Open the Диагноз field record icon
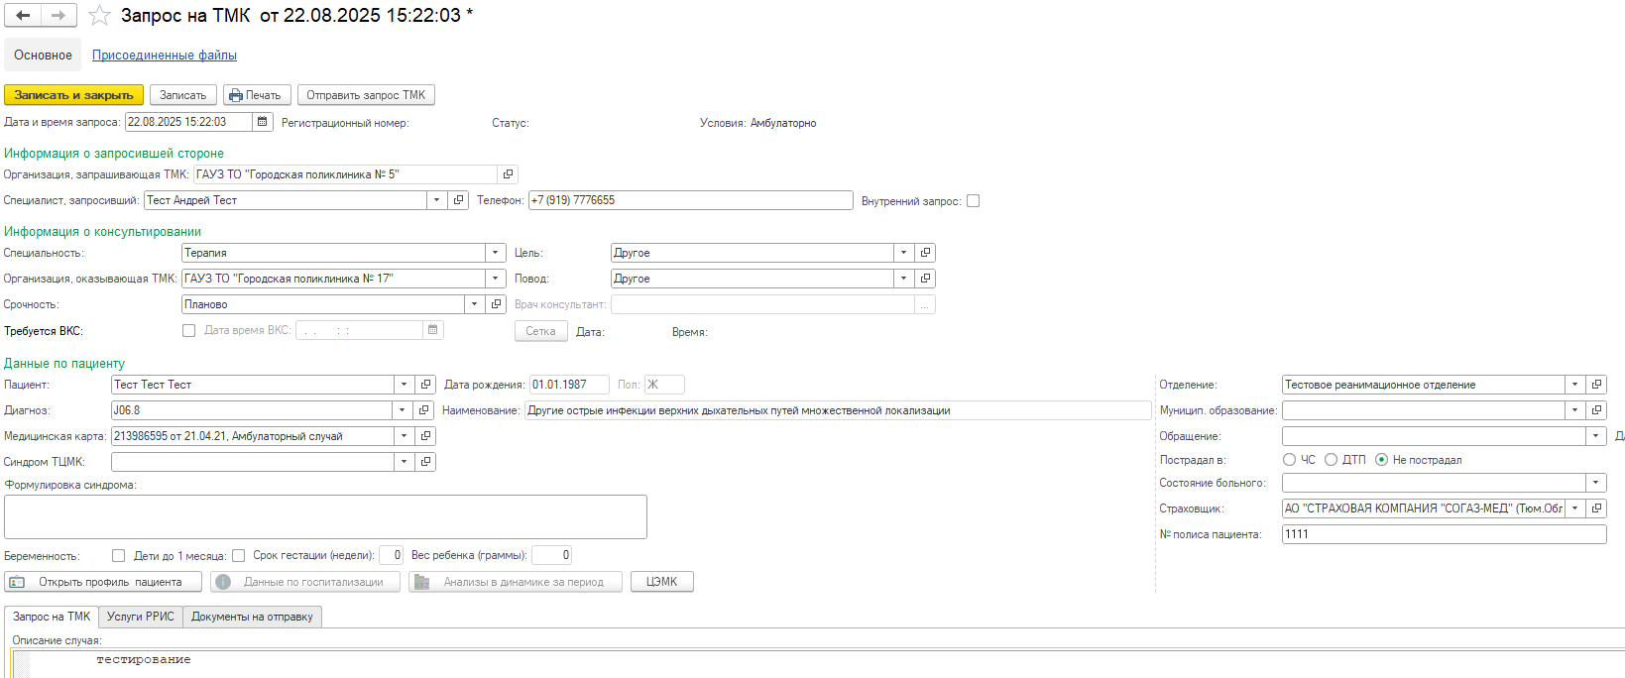This screenshot has width=1625, height=678. click(424, 410)
